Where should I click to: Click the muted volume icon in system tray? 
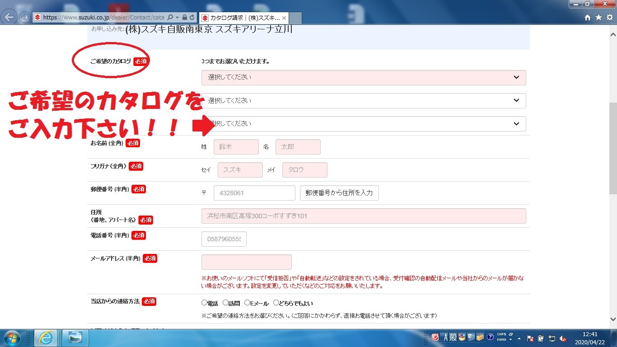[x=563, y=338]
